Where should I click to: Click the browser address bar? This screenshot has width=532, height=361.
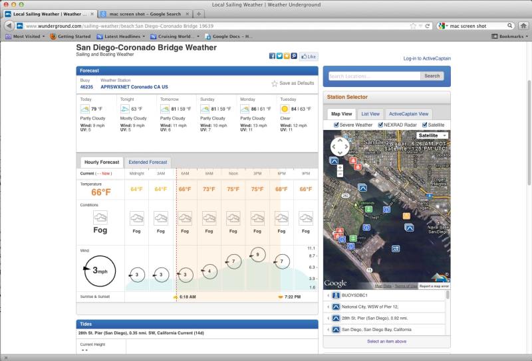[x=217, y=26]
